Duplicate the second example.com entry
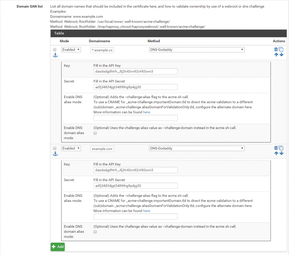Screen dimensions: 289x255 (x=281, y=148)
